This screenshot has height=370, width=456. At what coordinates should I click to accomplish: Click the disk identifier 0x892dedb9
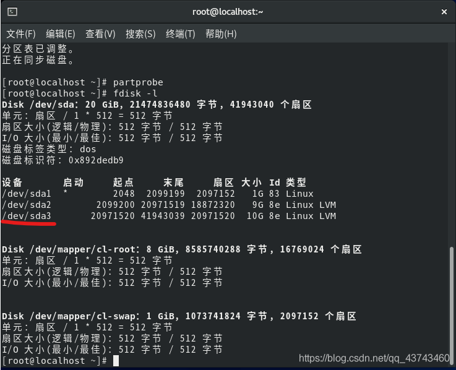coord(96,160)
